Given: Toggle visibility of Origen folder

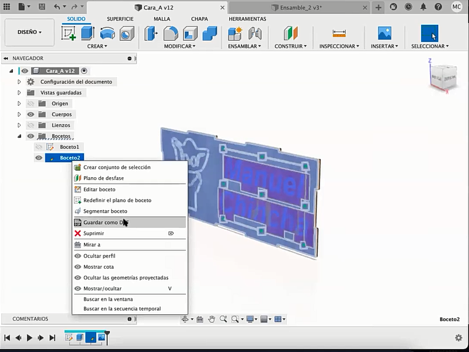Looking at the screenshot, I should (x=31, y=103).
